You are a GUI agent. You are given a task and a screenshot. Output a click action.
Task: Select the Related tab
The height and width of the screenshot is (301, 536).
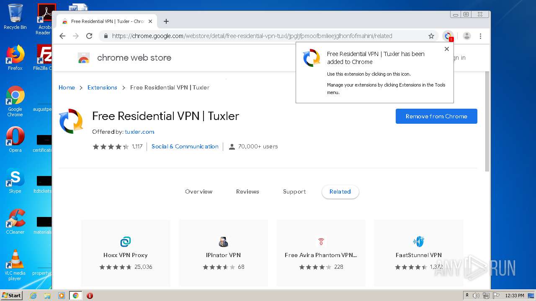tap(340, 191)
